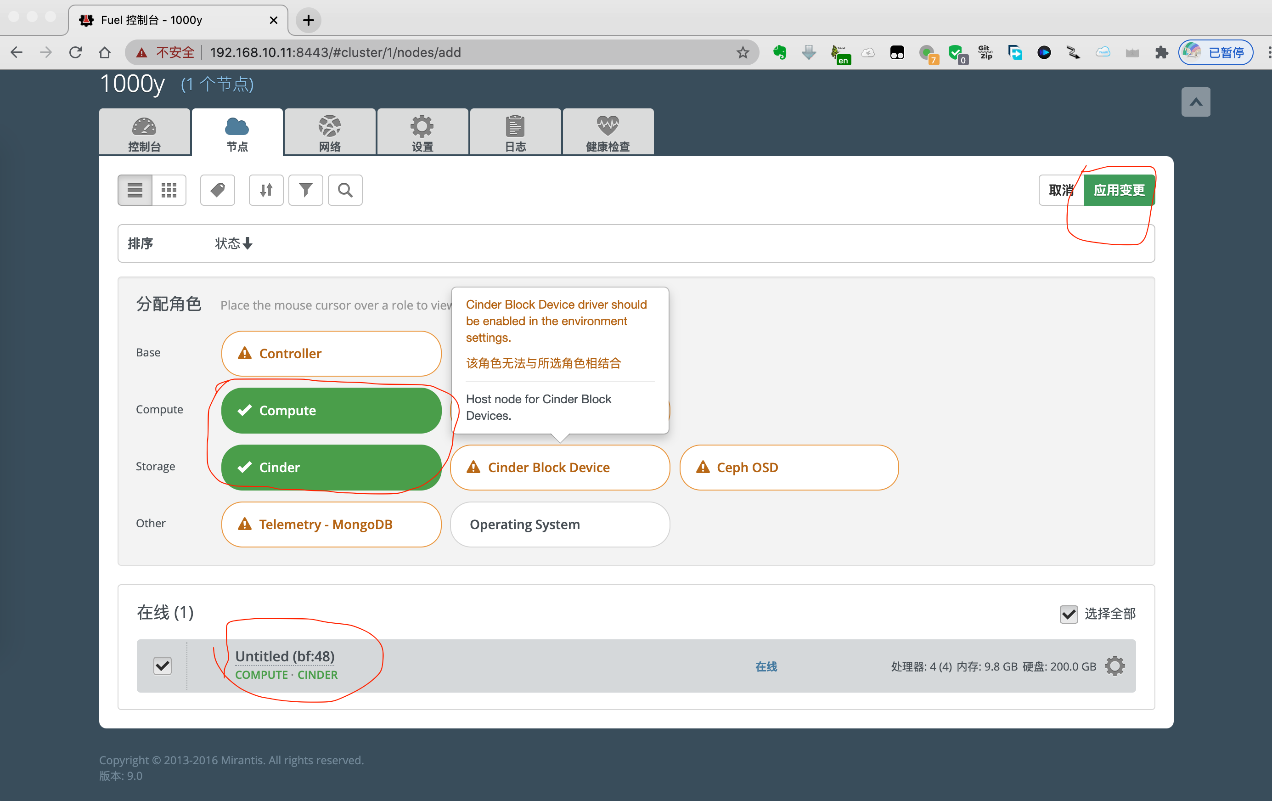Open the sort nodes button
The image size is (1272, 801).
point(266,190)
